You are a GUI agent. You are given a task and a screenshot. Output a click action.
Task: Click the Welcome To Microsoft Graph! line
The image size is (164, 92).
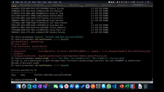click(25, 63)
